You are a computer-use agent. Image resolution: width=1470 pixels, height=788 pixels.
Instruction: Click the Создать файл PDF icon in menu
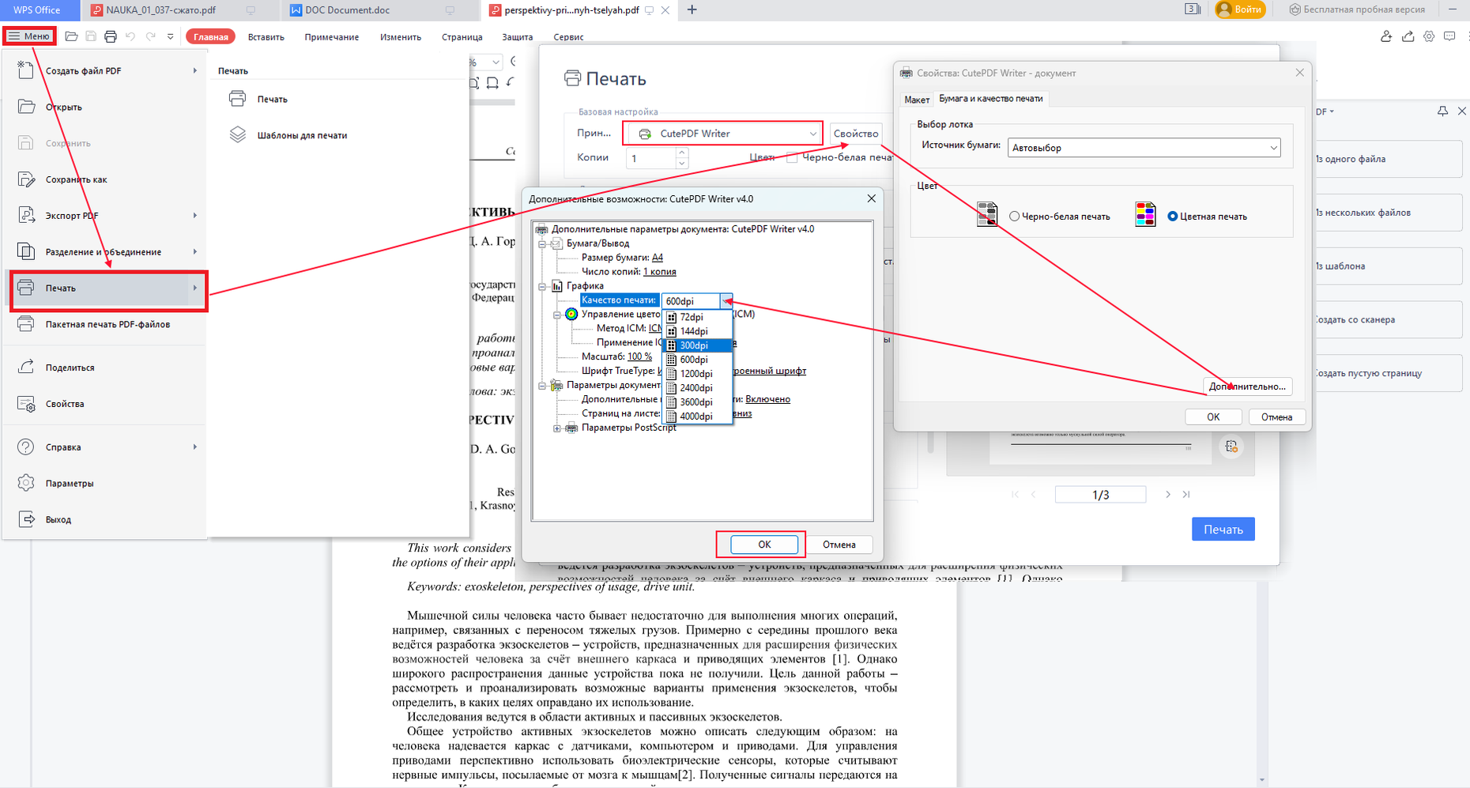pos(25,70)
